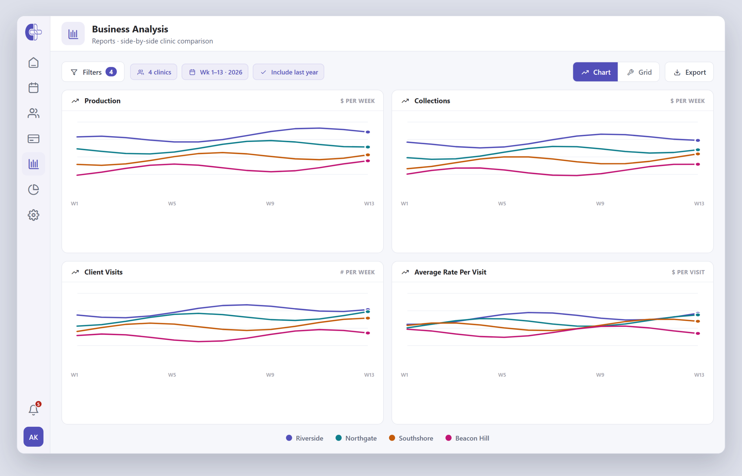742x476 pixels.
Task: Open the Clients people icon in sidebar
Action: 33,113
